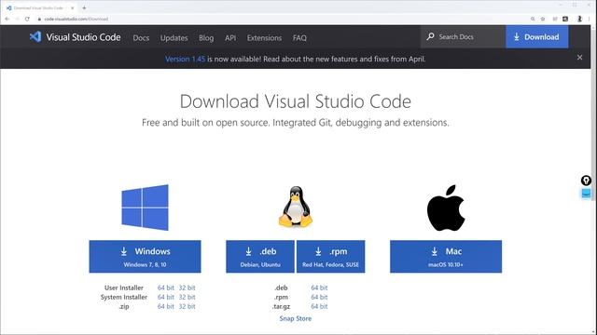Open the FAQ navigation item
The height and width of the screenshot is (335, 597).
point(299,37)
